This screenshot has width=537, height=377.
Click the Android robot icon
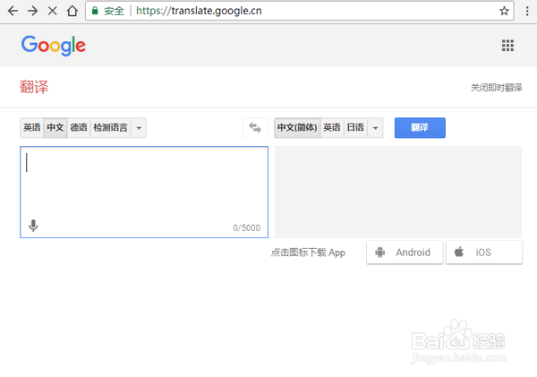379,253
